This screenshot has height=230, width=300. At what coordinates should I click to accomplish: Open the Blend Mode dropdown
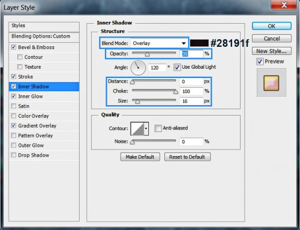click(159, 43)
